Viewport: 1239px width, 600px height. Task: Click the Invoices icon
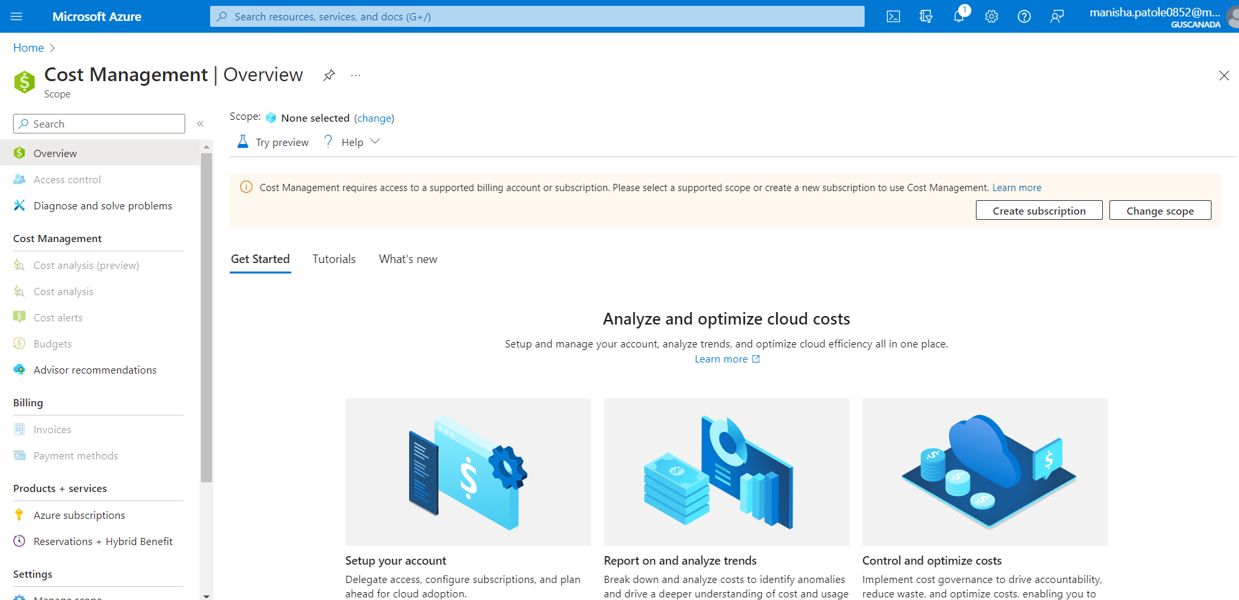[x=20, y=429]
